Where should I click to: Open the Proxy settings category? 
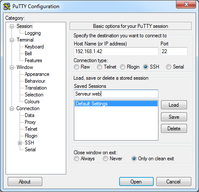(30, 122)
